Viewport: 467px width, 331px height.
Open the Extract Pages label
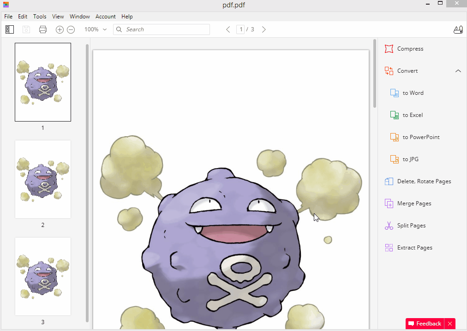[414, 248]
